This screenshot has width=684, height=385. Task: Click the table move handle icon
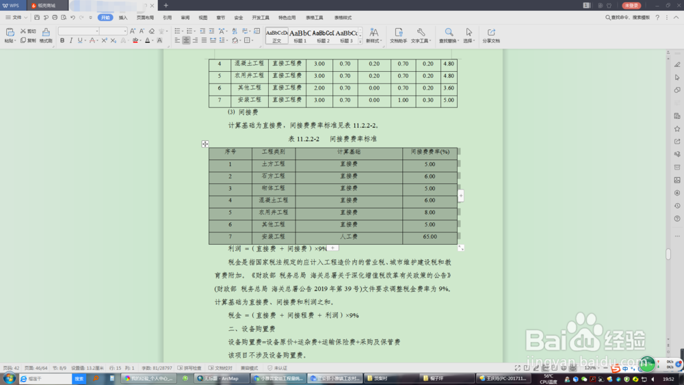tap(205, 144)
